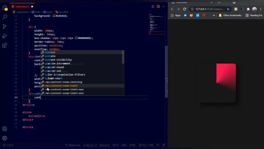Click the suggestion list scrollbar
264x149 pixels.
pyautogui.click(x=123, y=57)
